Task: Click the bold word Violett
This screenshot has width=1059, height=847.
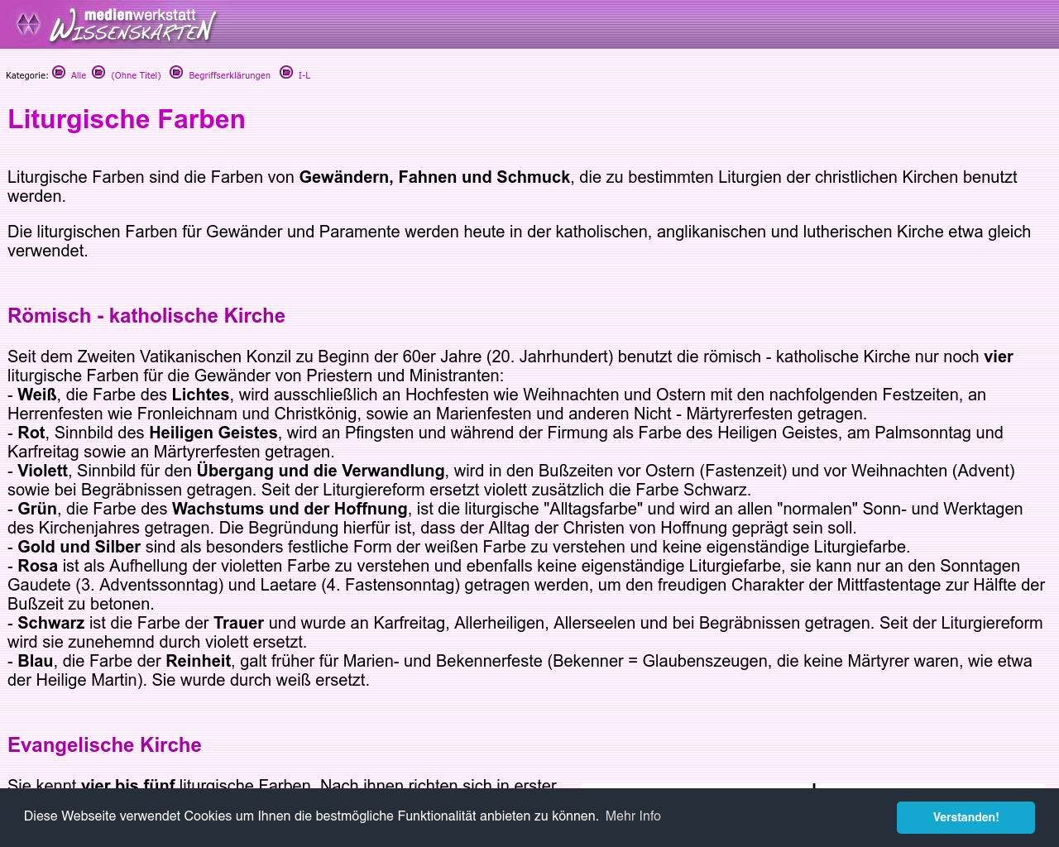Action: pos(43,471)
